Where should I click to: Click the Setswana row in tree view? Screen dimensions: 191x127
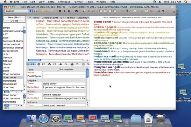(63, 37)
